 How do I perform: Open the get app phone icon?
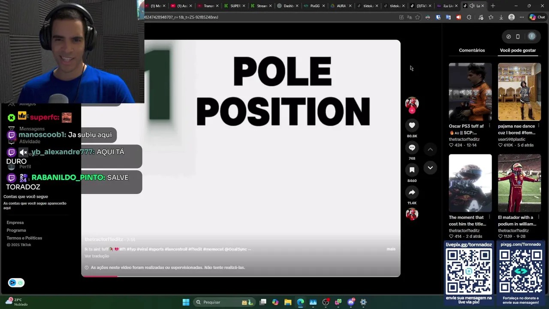point(518,36)
